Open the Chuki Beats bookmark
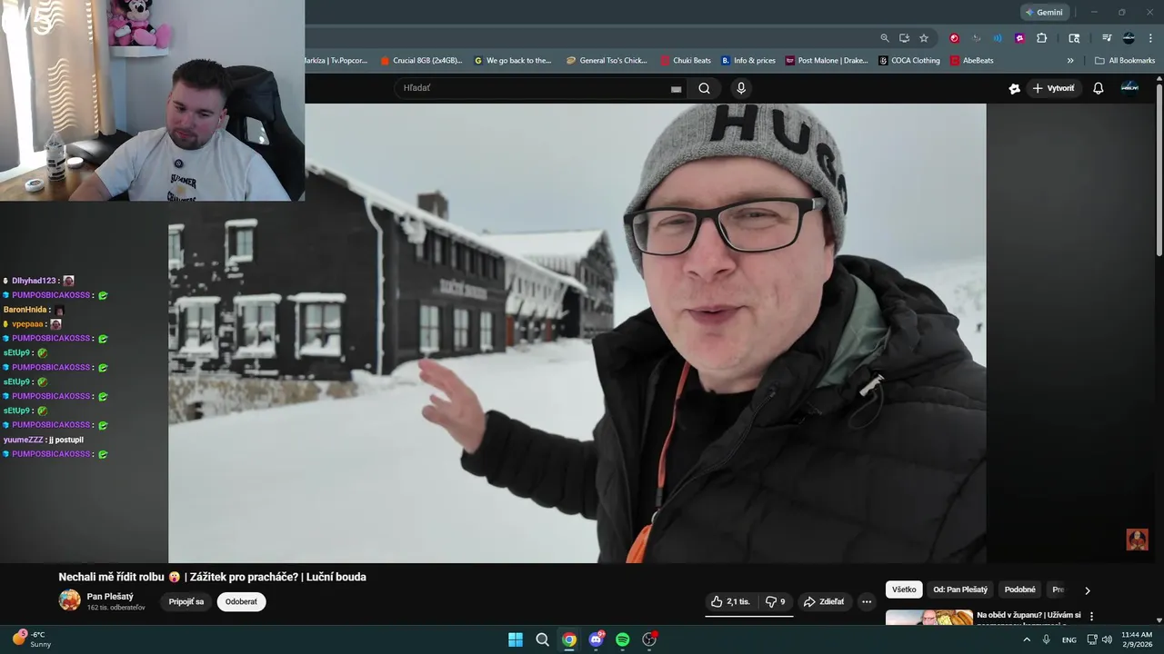The image size is (1164, 654). (686, 61)
